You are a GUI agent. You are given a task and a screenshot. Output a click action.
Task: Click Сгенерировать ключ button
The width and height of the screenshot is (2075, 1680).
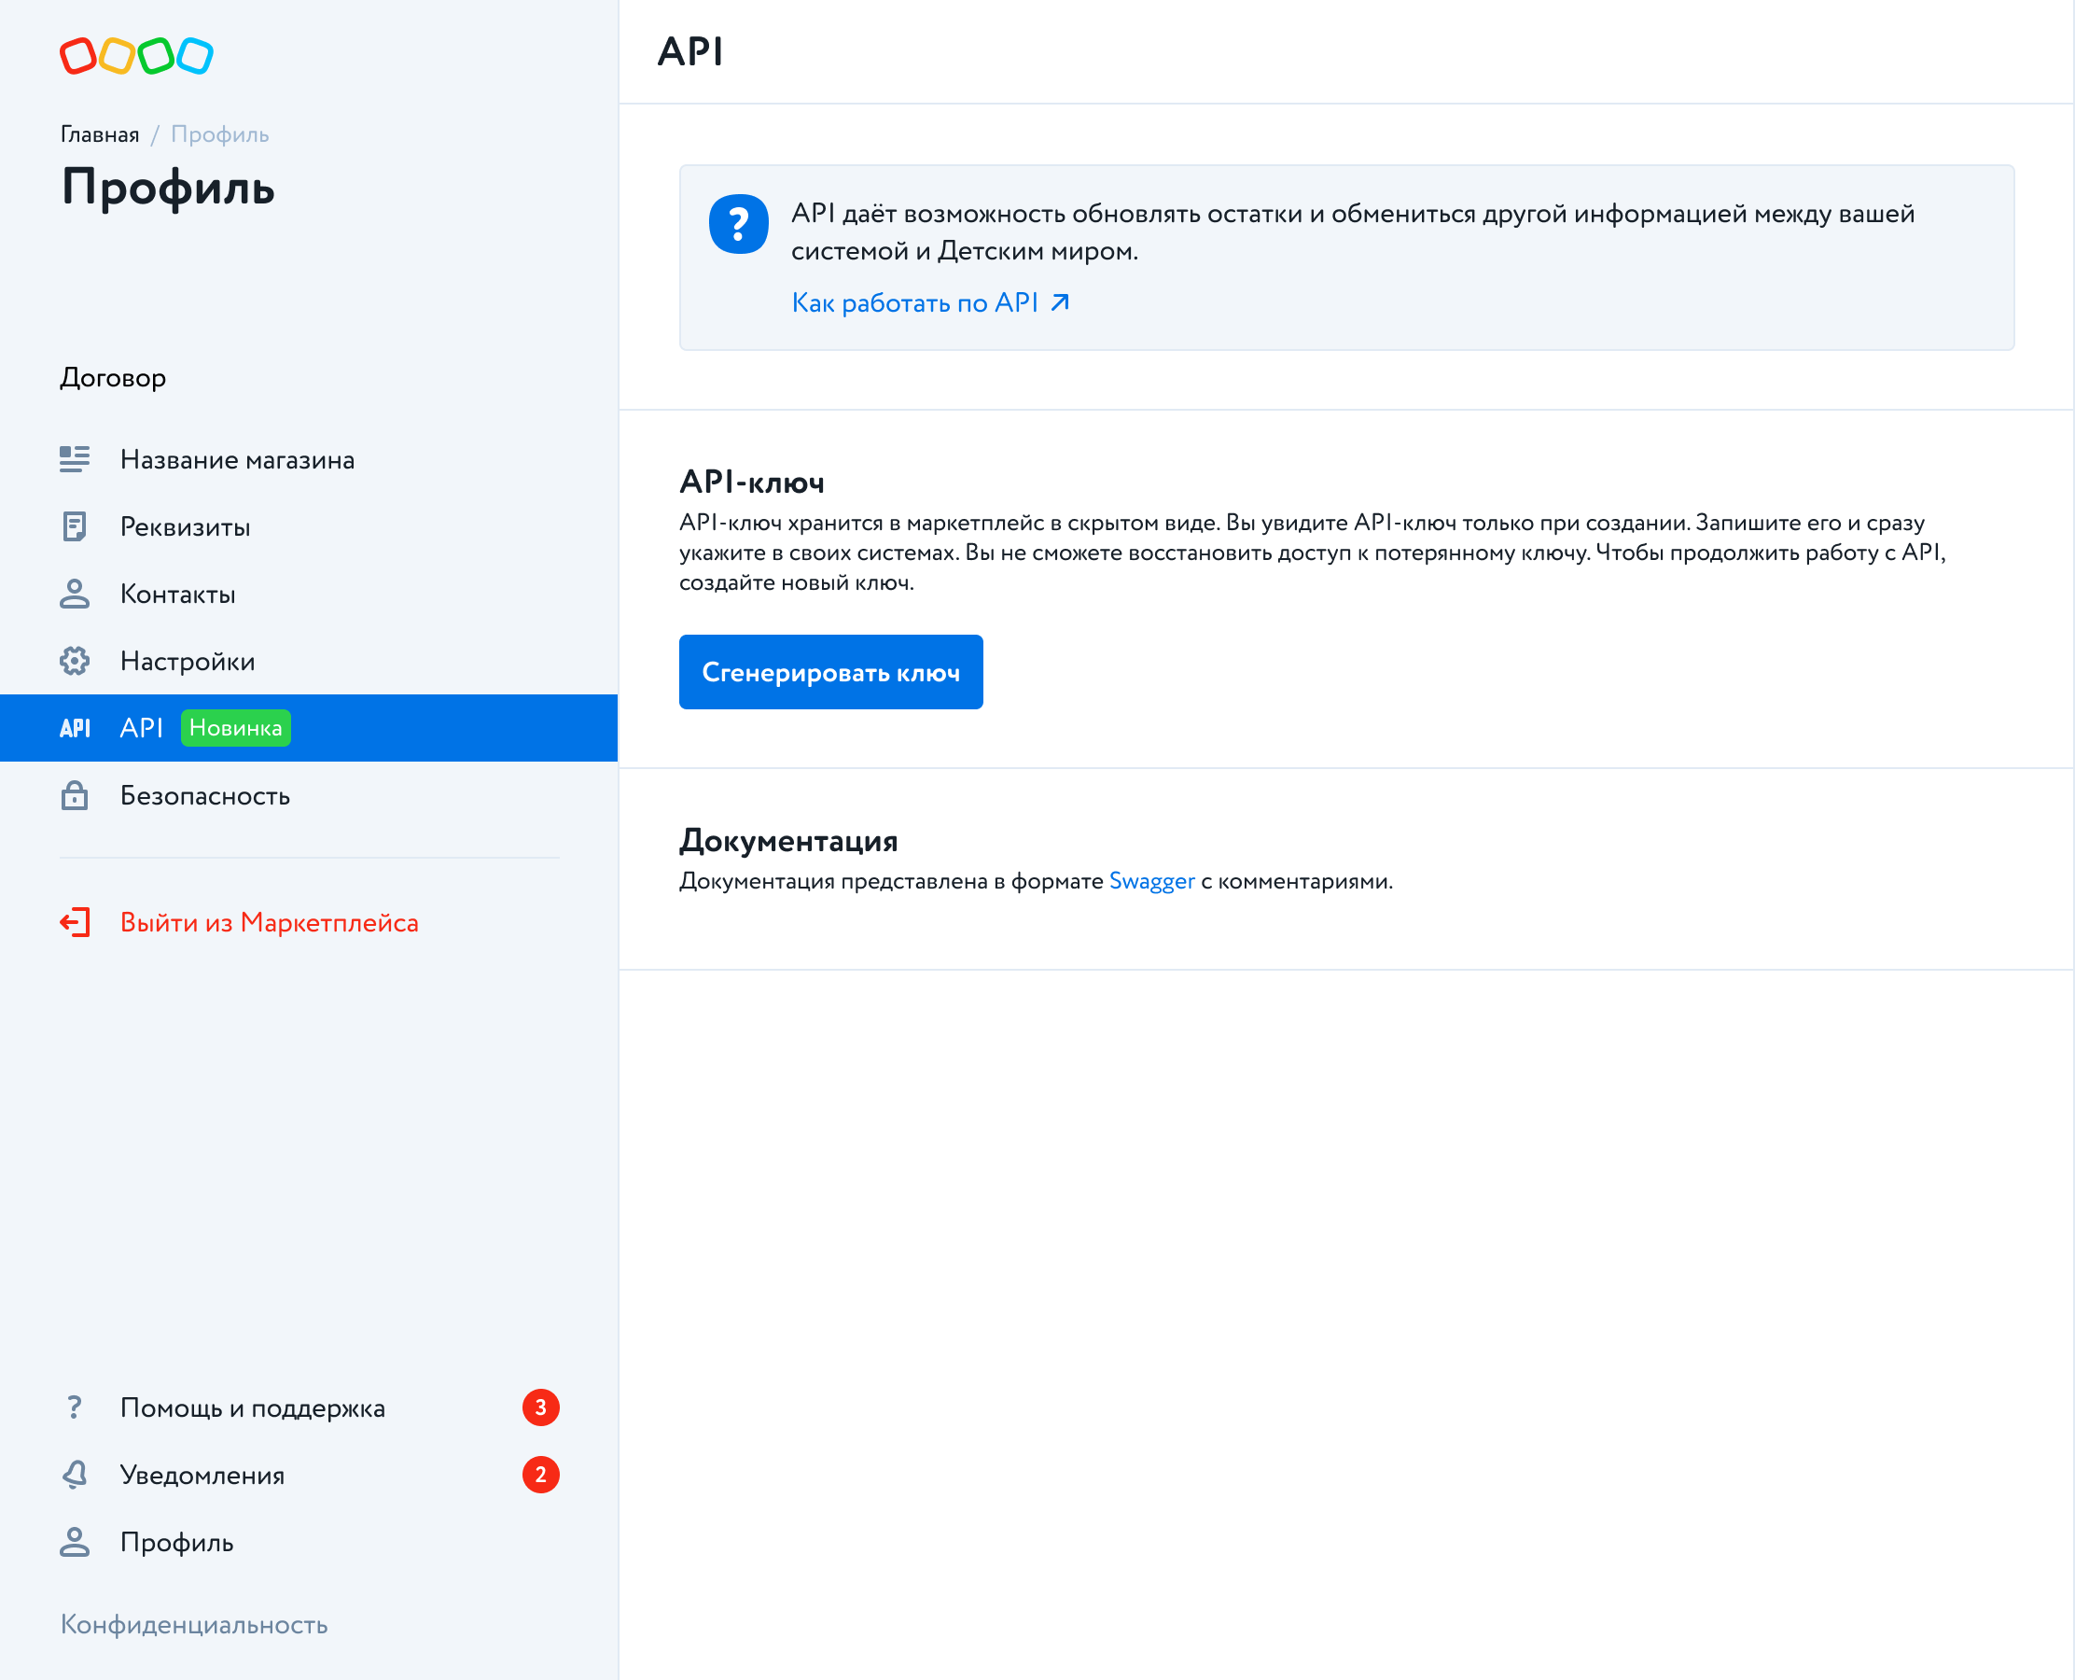click(x=831, y=672)
